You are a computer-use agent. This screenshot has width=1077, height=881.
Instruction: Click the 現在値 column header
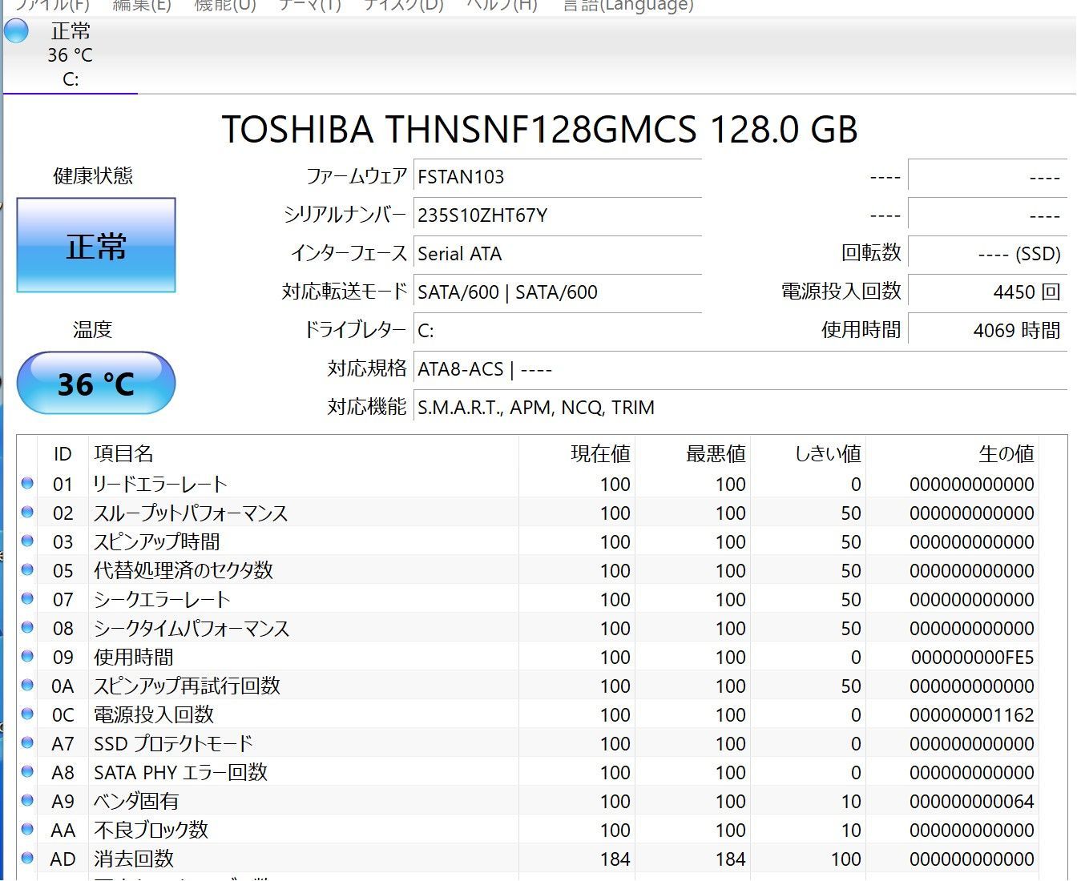pos(577,454)
